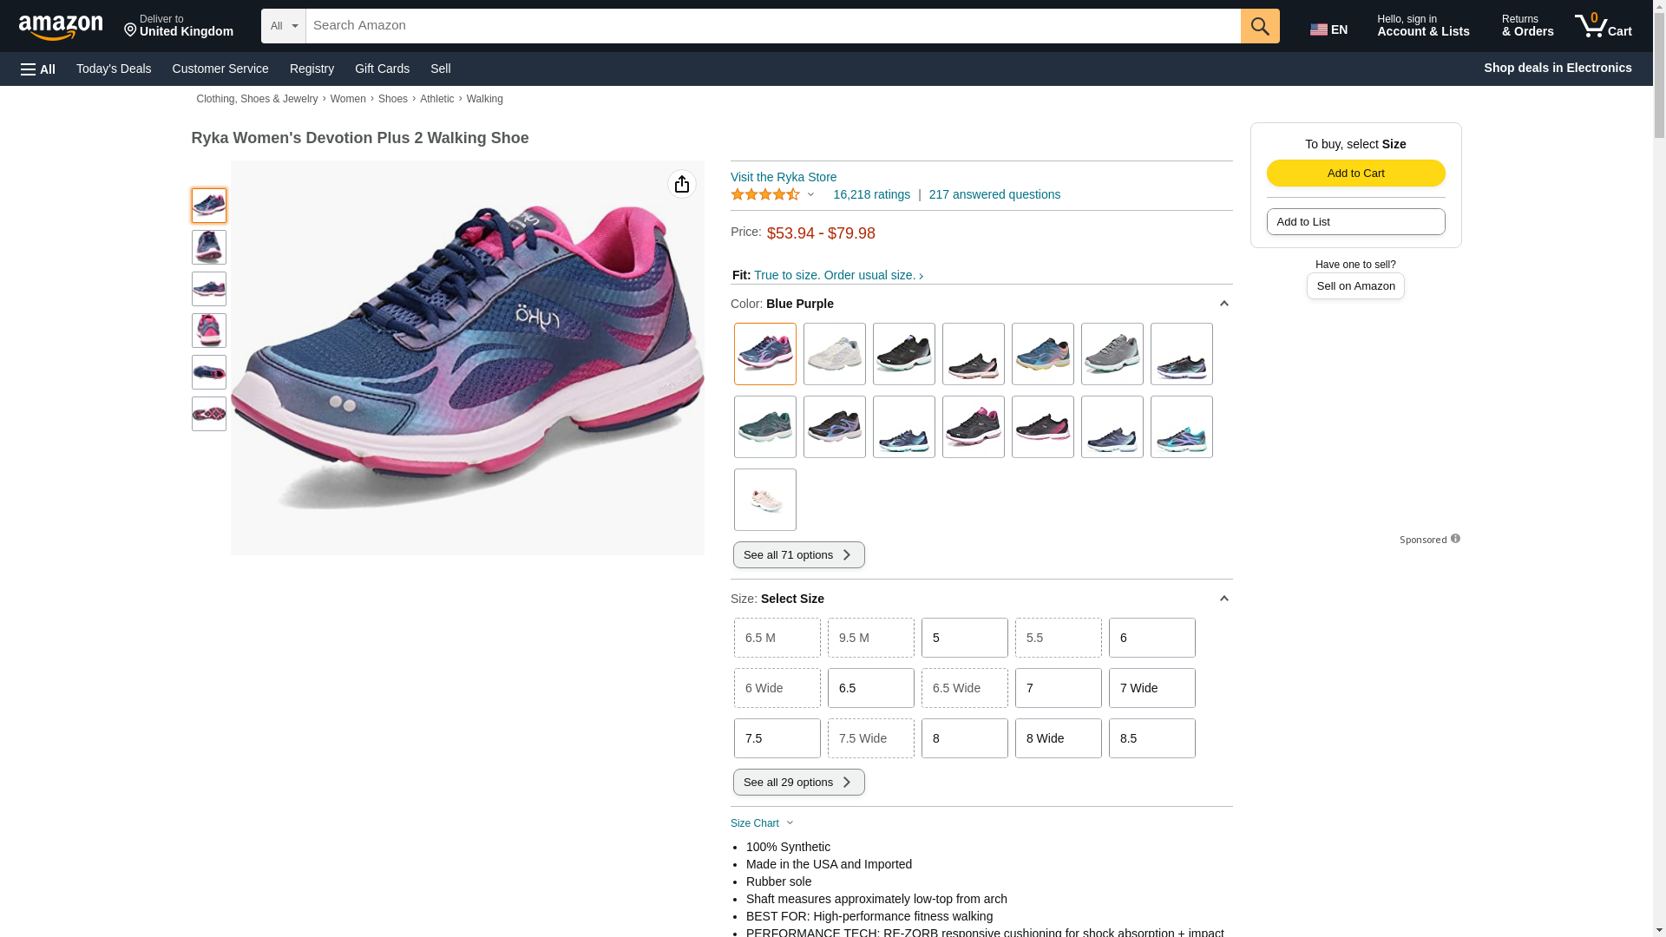Open Gift Cards nav item
The height and width of the screenshot is (937, 1666).
point(382,69)
